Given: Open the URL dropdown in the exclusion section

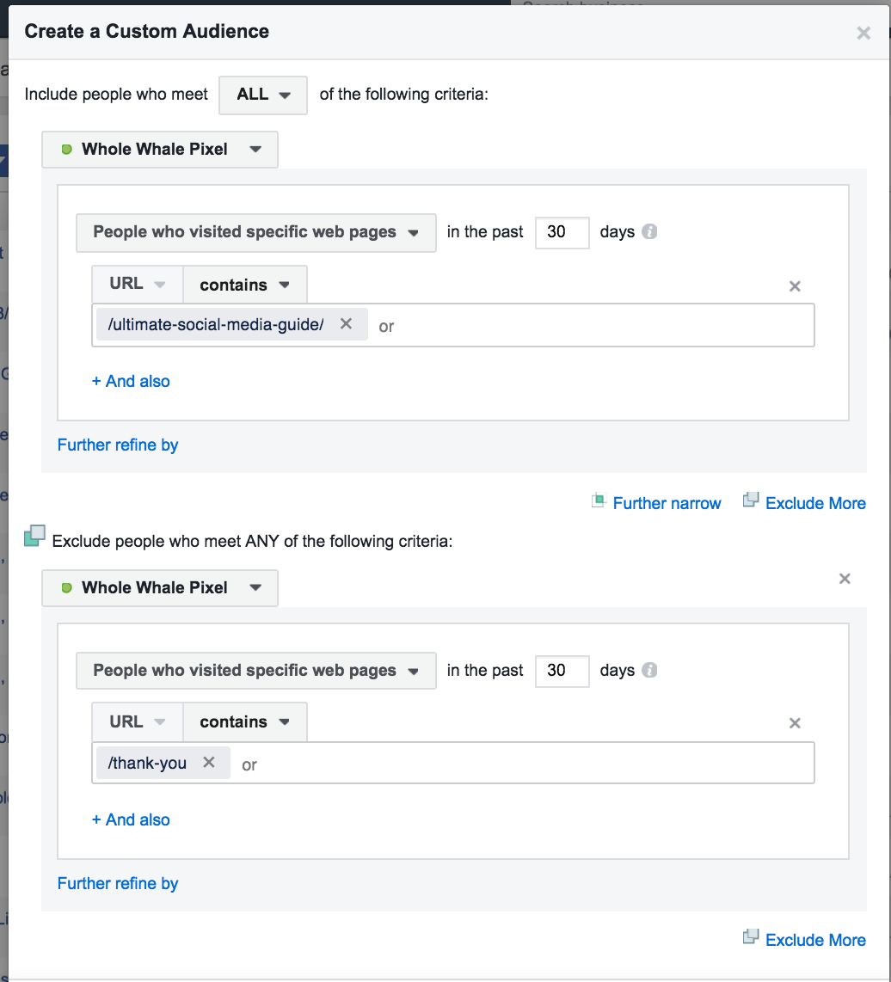Looking at the screenshot, I should 136,721.
